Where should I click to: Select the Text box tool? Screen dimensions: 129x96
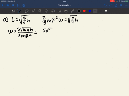pos(66,11)
